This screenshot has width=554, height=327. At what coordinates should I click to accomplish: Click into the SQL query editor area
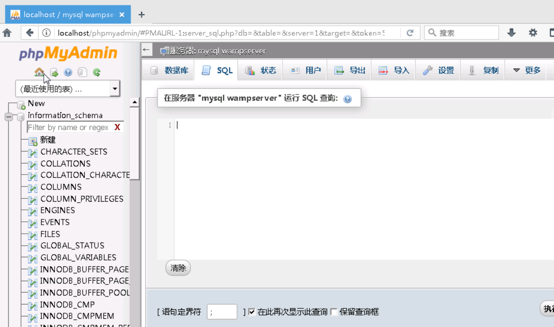click(364, 189)
